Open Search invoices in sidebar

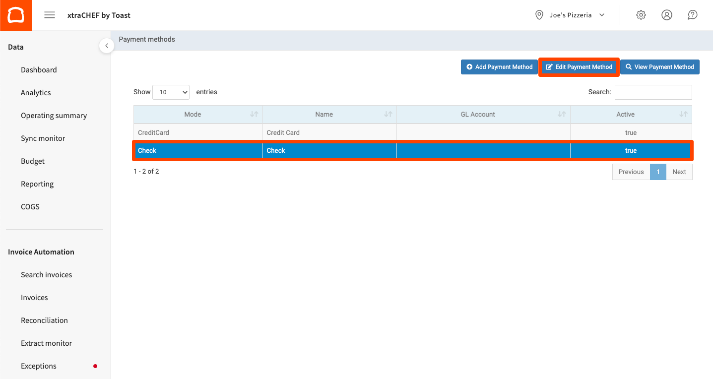(x=46, y=275)
